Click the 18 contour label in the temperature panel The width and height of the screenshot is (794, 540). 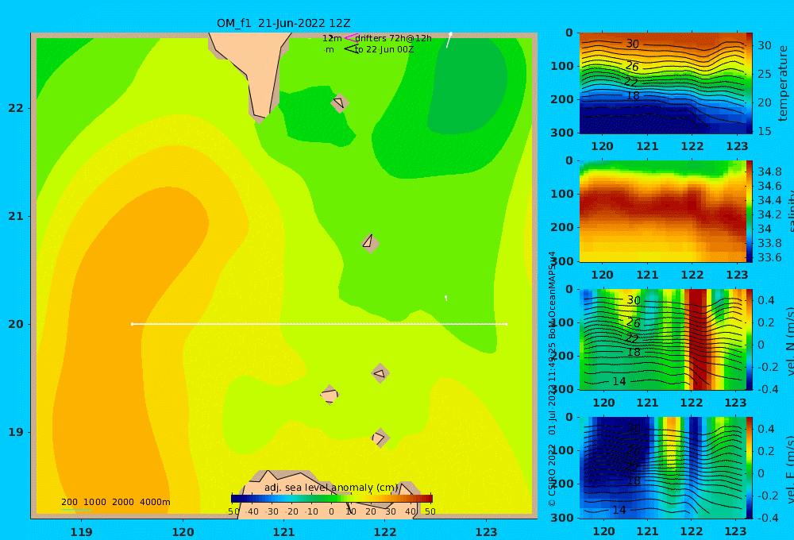(633, 96)
